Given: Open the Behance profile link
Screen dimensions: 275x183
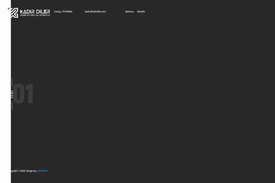Looking at the screenshot, I should (x=129, y=11).
